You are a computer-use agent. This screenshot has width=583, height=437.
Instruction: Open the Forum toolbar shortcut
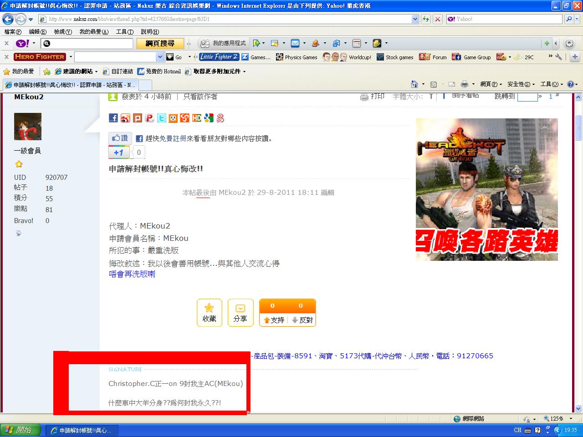tap(433, 57)
